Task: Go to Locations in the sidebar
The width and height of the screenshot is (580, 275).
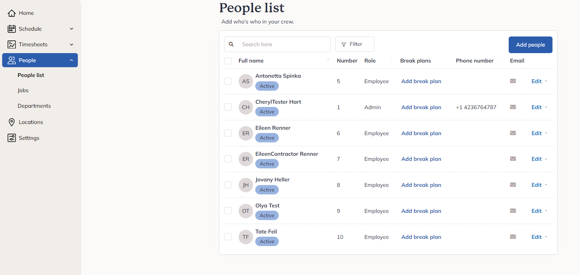Action: point(31,122)
